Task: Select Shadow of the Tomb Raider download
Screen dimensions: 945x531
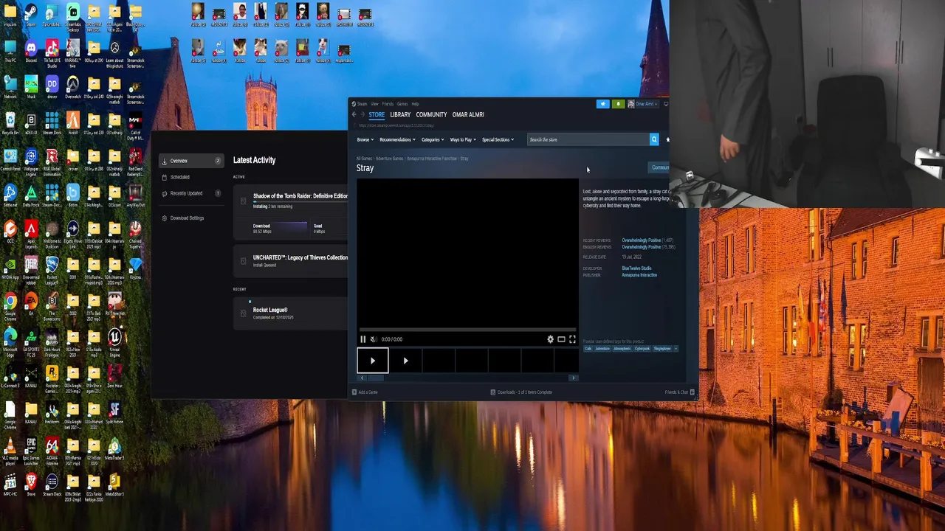Action: click(x=292, y=212)
